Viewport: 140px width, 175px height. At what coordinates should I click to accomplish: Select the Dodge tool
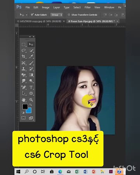click(31, 81)
